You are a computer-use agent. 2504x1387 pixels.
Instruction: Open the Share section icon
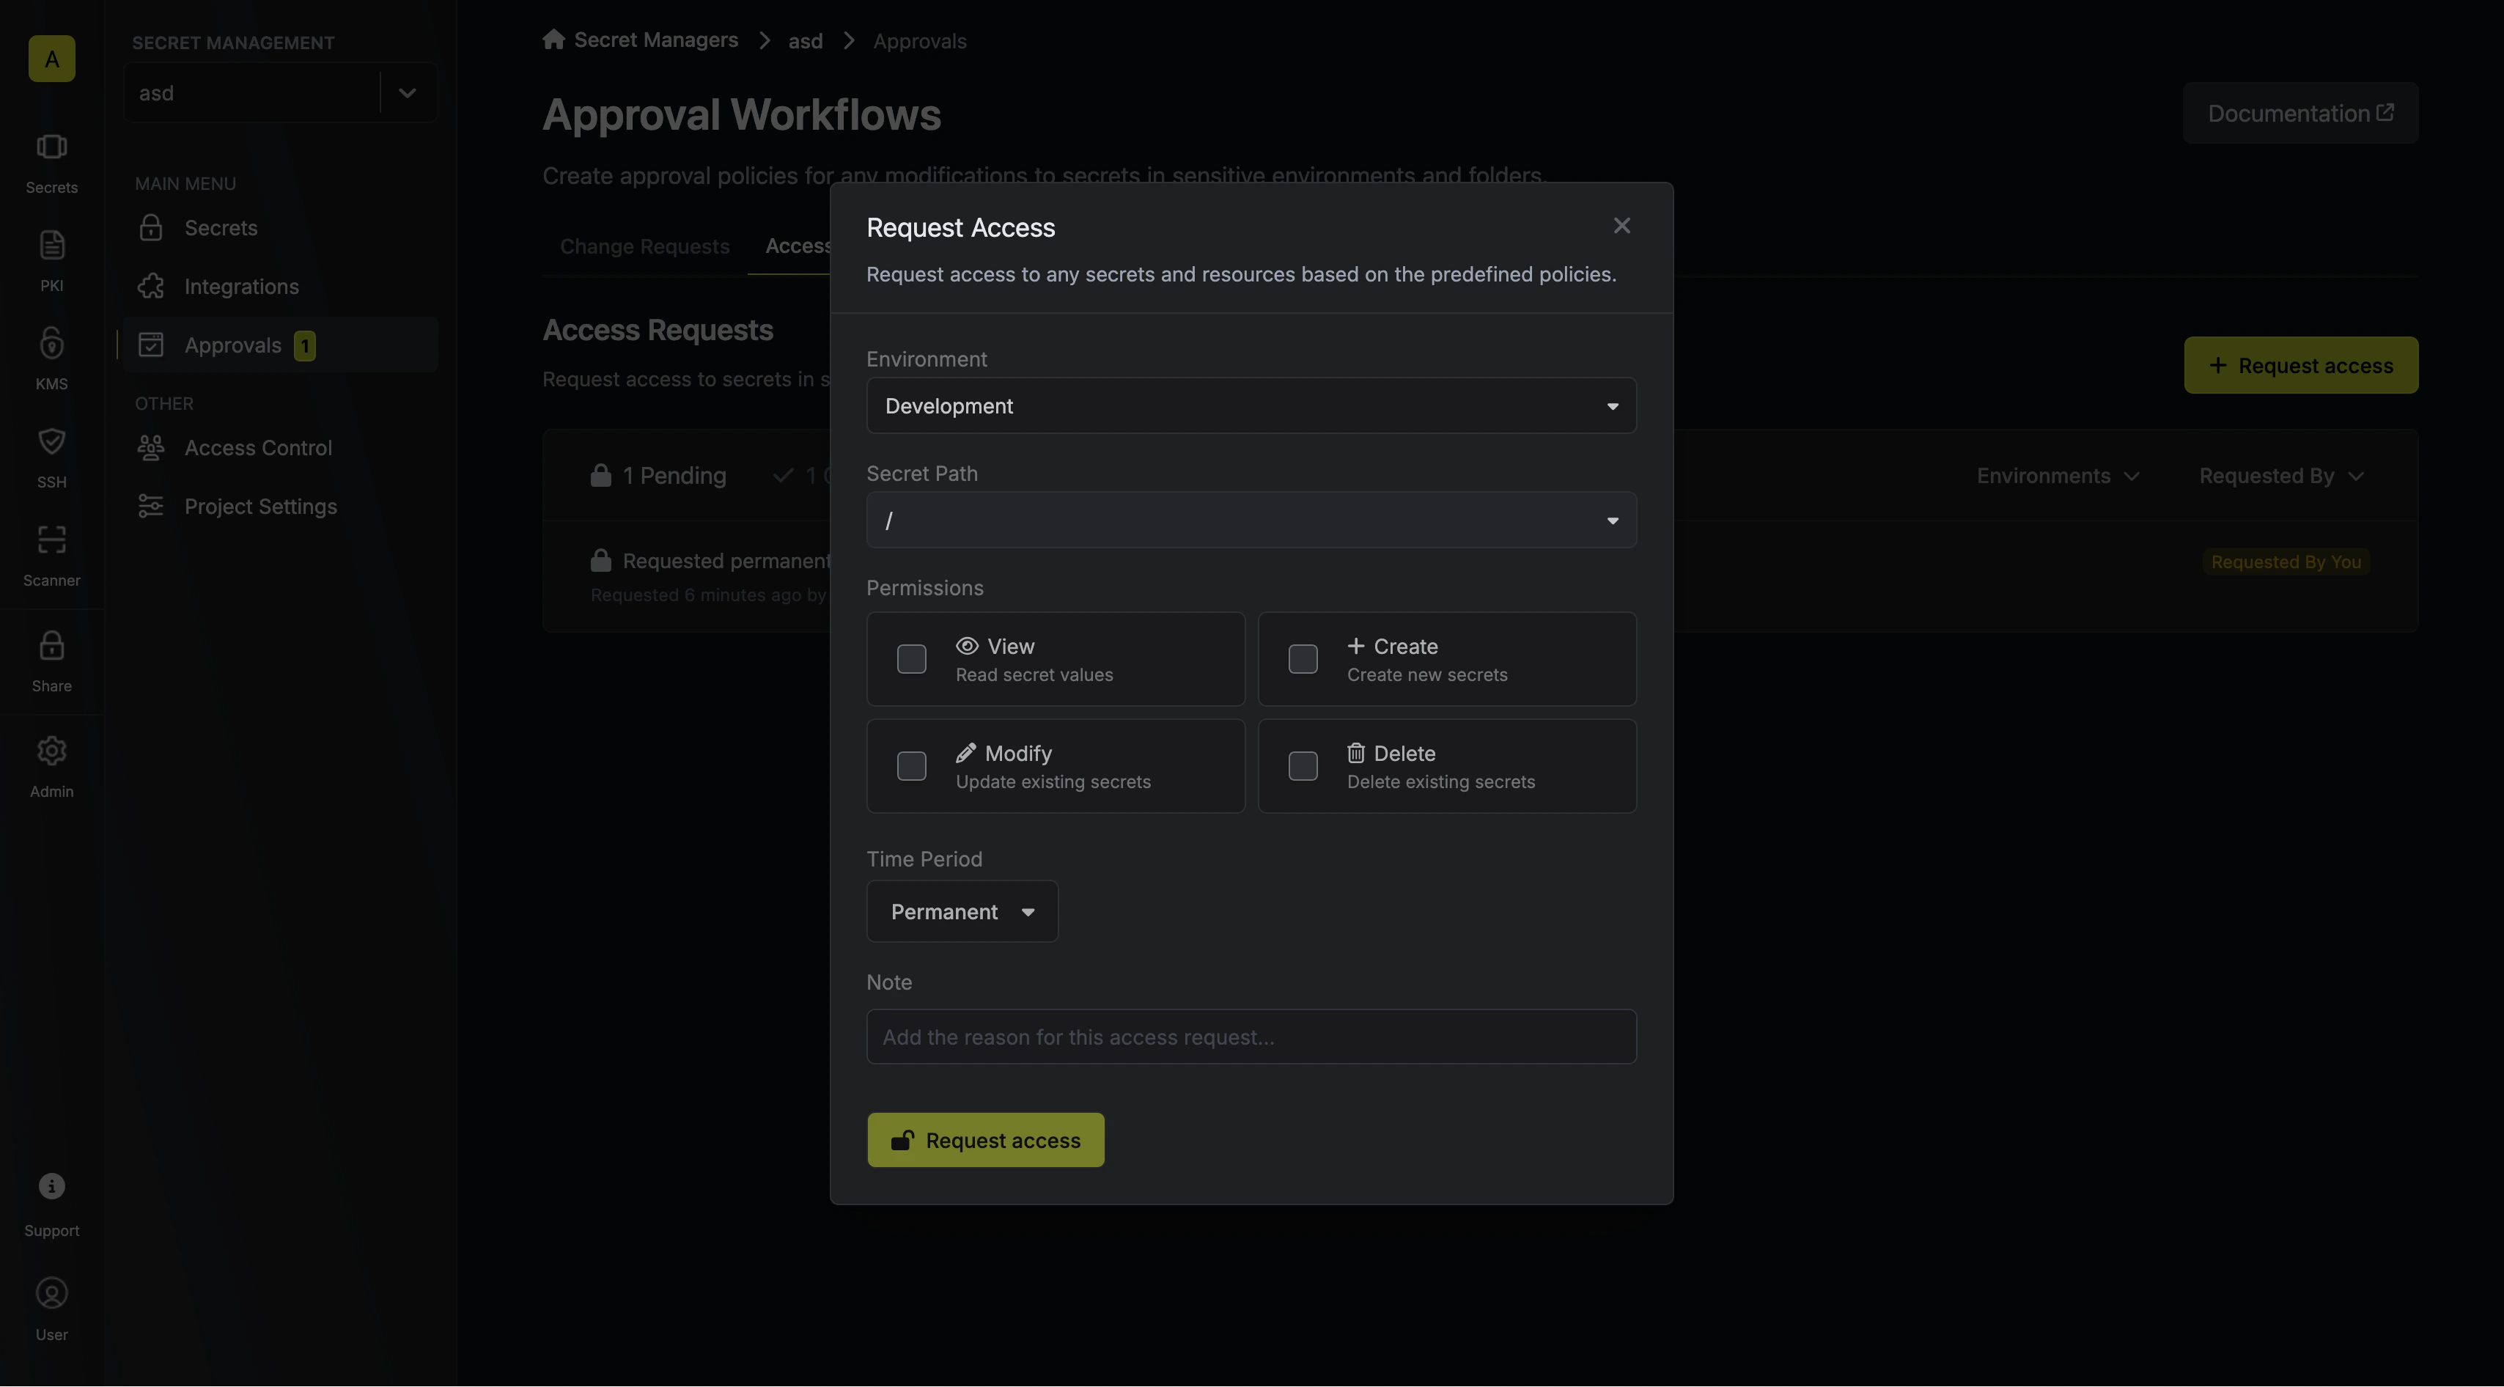[51, 645]
